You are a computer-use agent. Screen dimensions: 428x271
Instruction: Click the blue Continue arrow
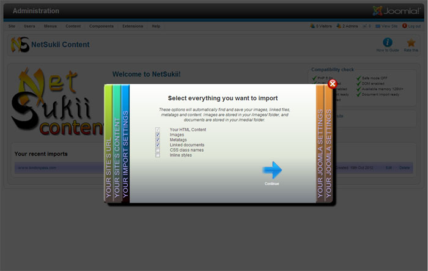click(x=272, y=170)
